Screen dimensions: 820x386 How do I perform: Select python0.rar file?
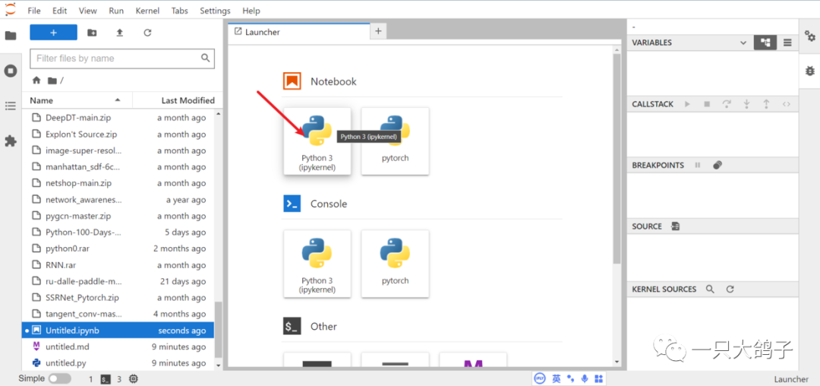118,248
